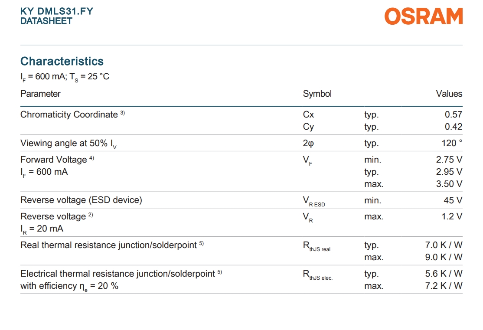Screen dimensions: 483x330
Task: Select the Cx value 0.57
Action: tap(454, 114)
